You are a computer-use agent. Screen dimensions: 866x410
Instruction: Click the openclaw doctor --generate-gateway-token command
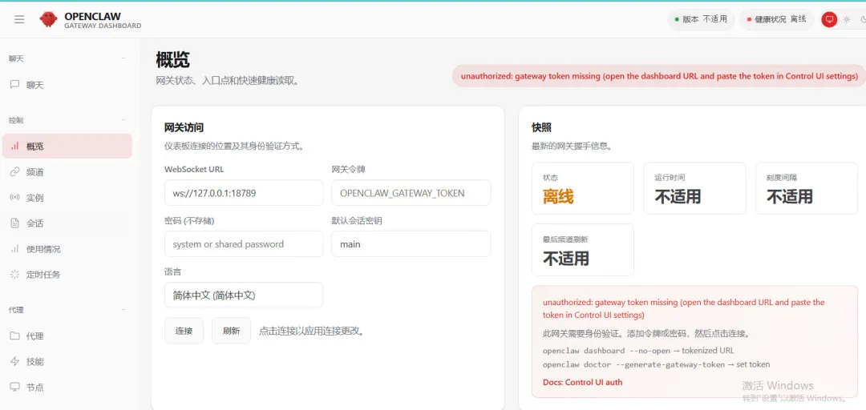click(x=633, y=364)
